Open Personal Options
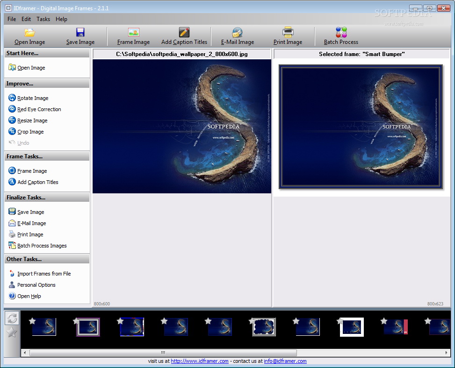455x368 pixels. (x=32, y=285)
